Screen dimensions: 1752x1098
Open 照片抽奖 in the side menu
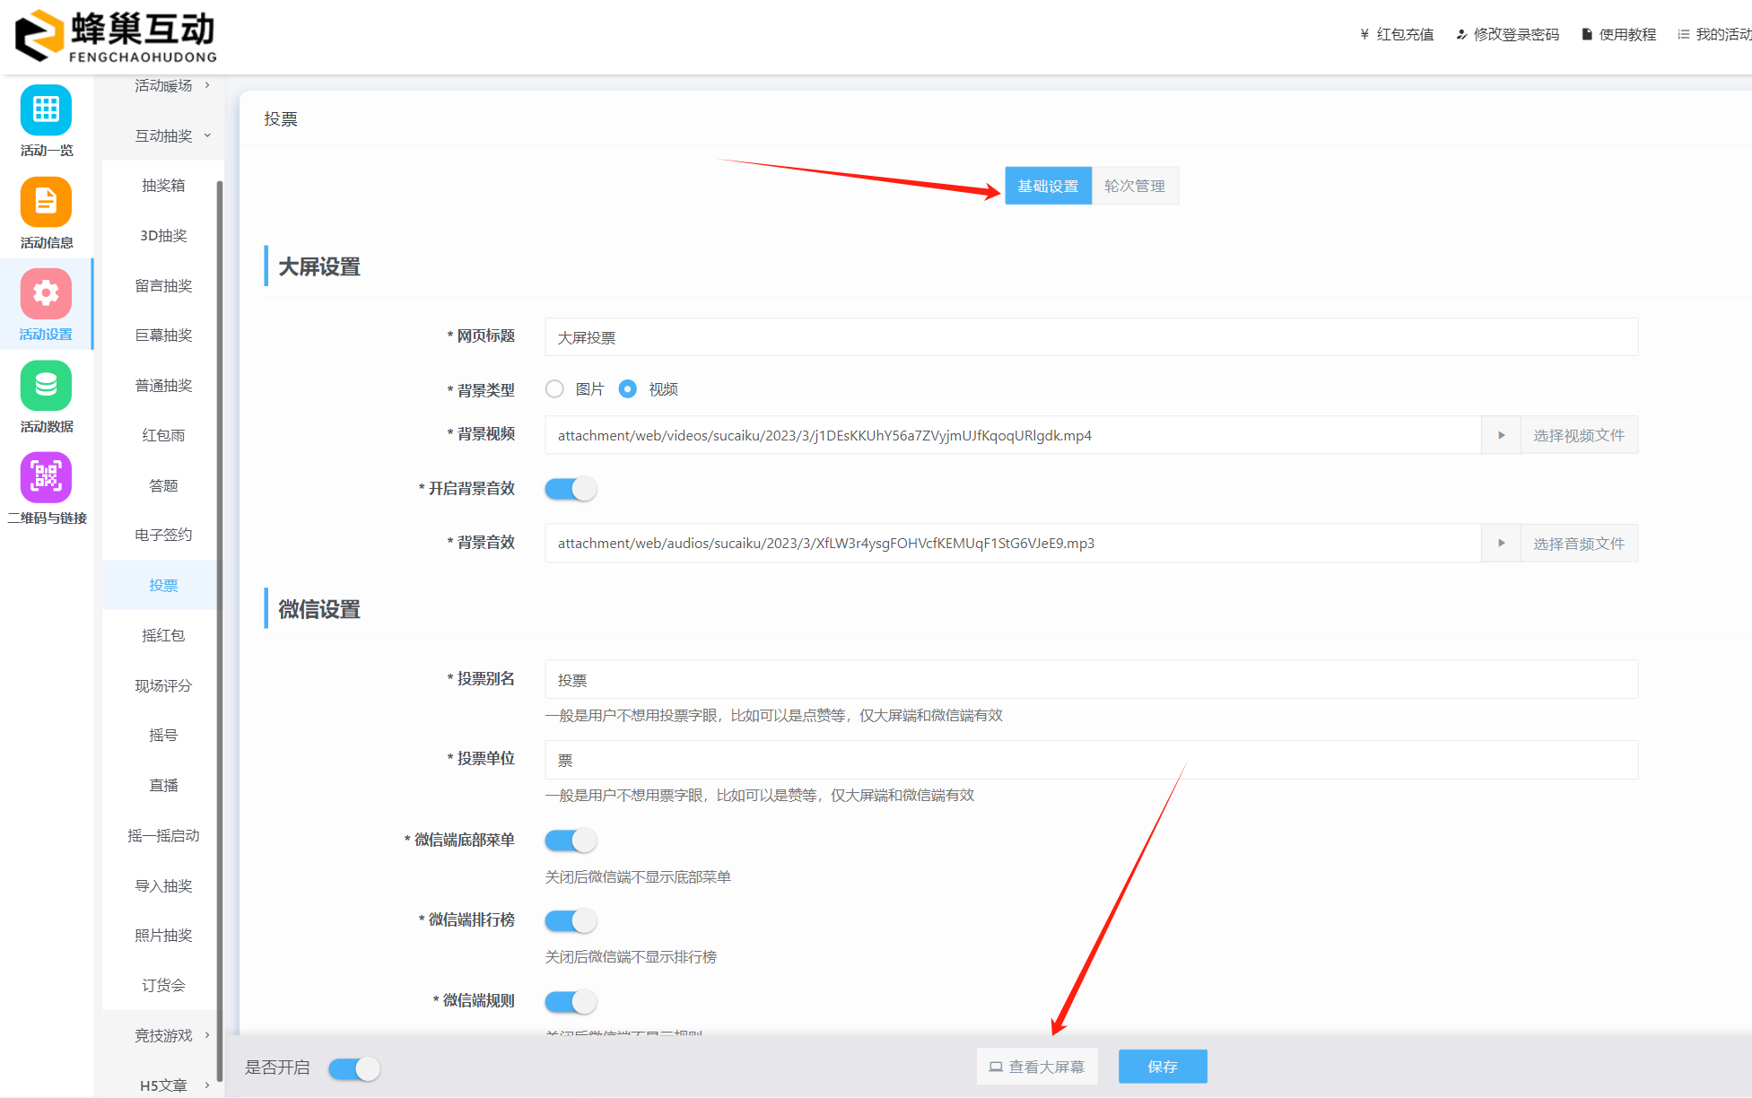pos(163,935)
